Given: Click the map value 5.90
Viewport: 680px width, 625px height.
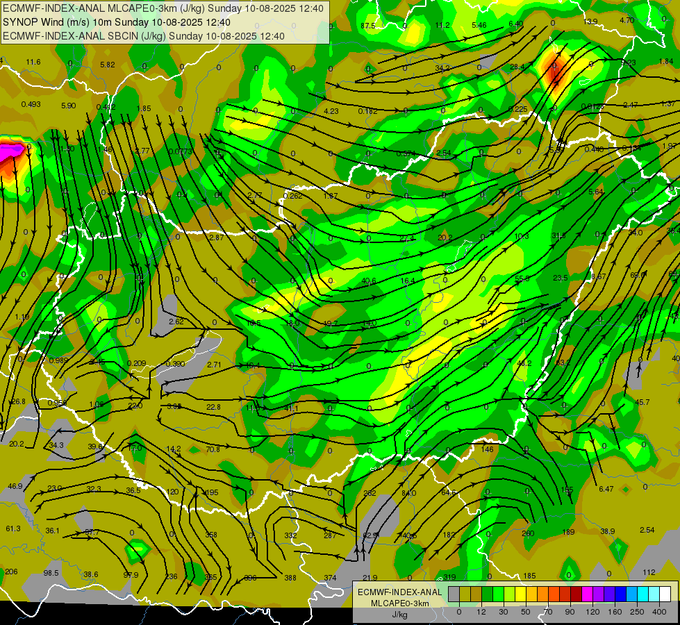Looking at the screenshot, I should pyautogui.click(x=69, y=106).
